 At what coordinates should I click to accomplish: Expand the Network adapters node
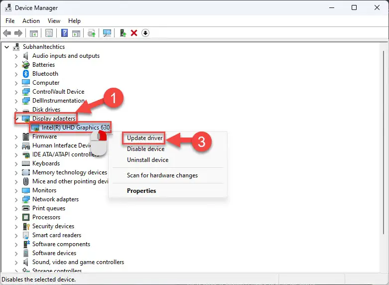[16, 199]
